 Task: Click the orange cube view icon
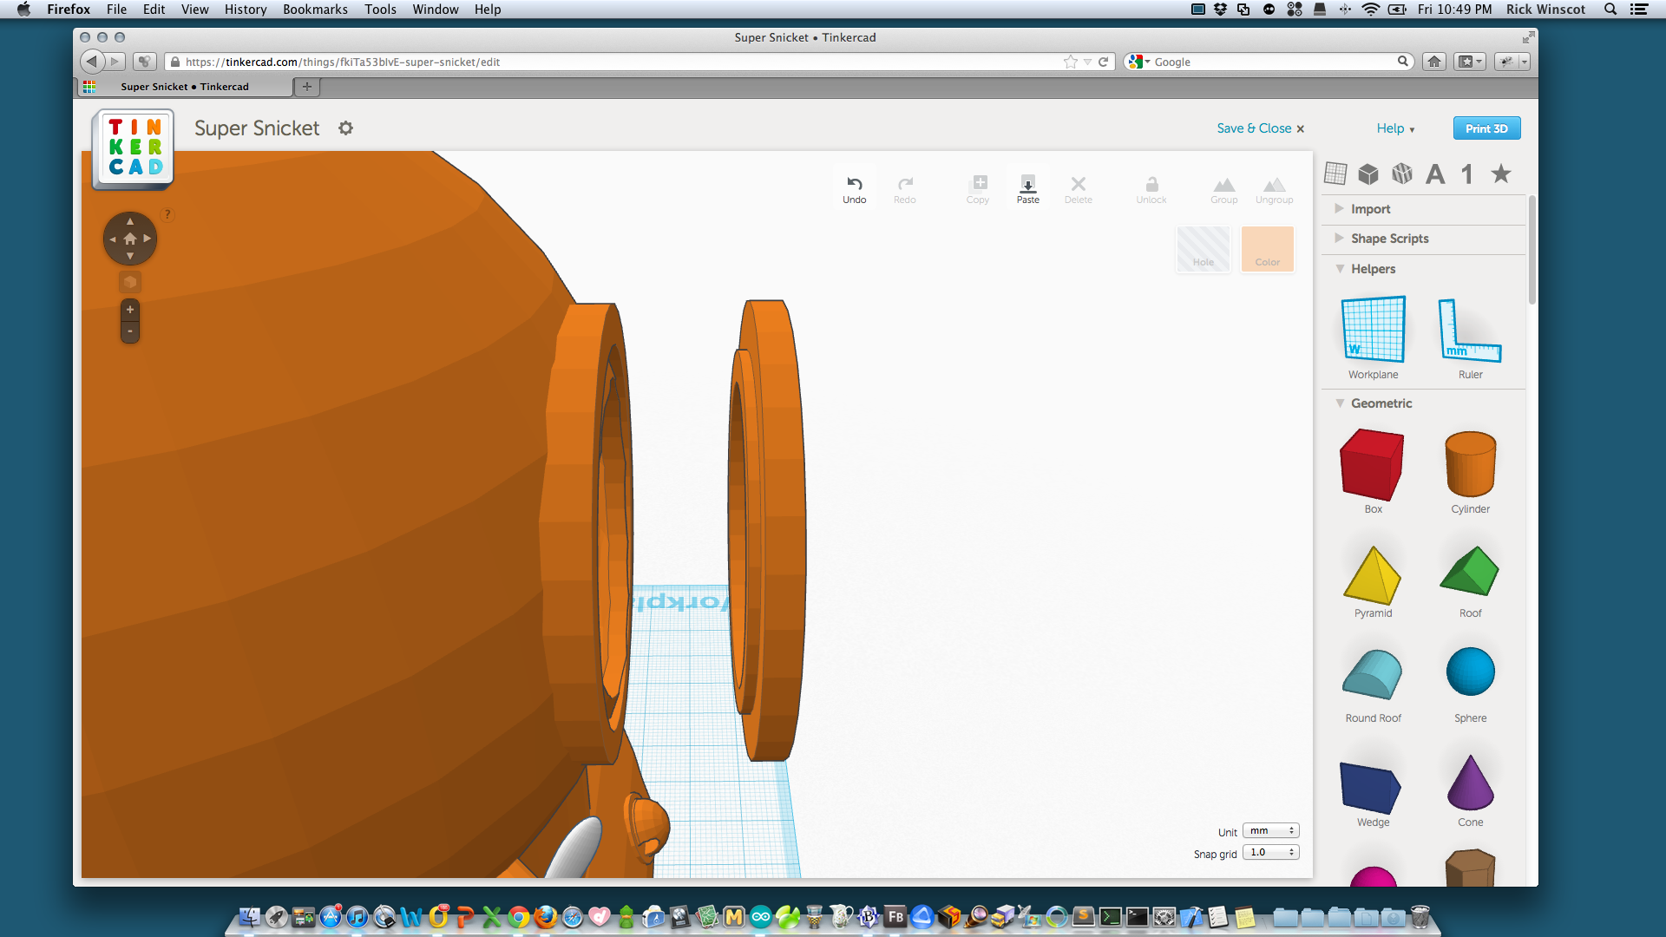tap(130, 282)
